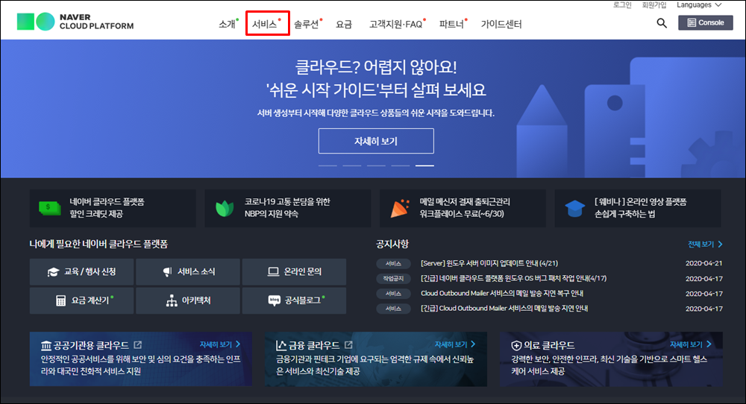Open the 소개 menu
Image resolution: width=746 pixels, height=404 pixels.
228,25
